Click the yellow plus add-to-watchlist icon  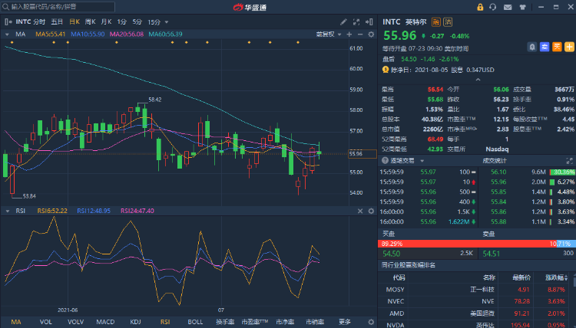click(x=568, y=47)
